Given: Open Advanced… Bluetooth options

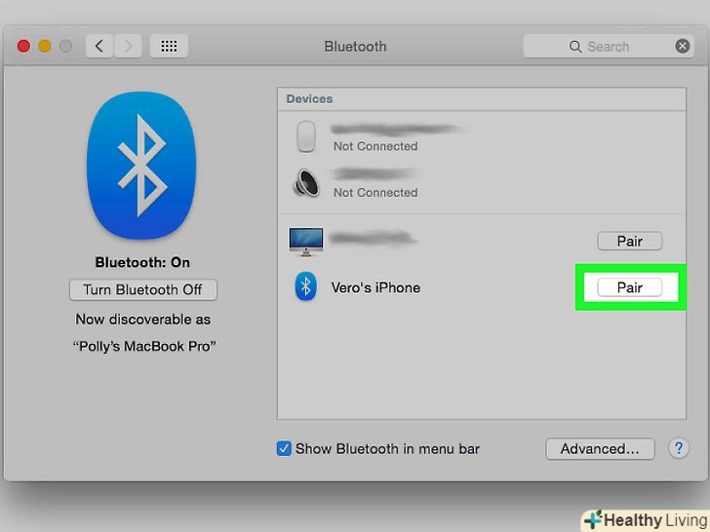Looking at the screenshot, I should click(x=600, y=449).
